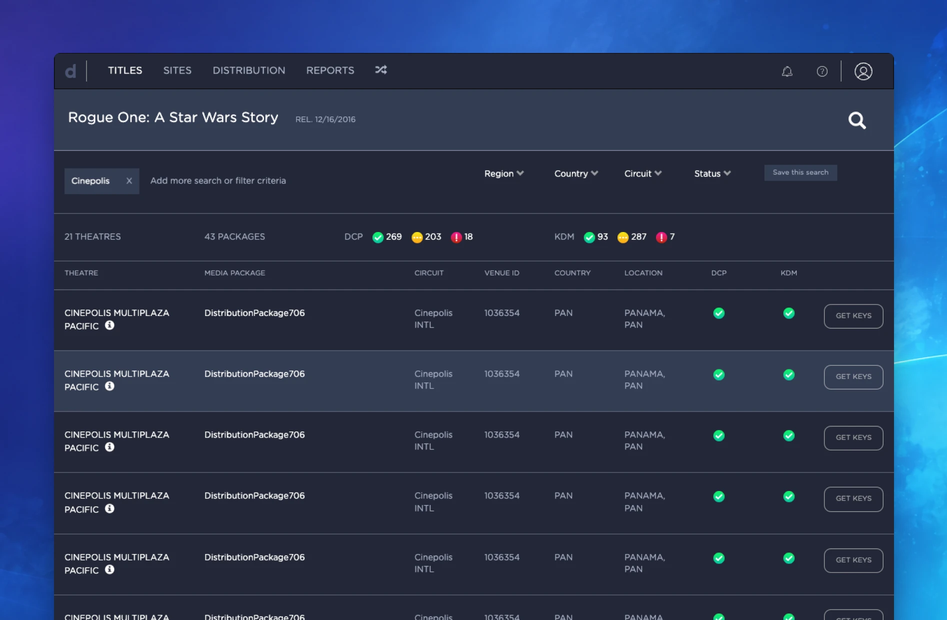The height and width of the screenshot is (620, 947).
Task: Click GET KEYS in the first table row
Action: coord(853,316)
